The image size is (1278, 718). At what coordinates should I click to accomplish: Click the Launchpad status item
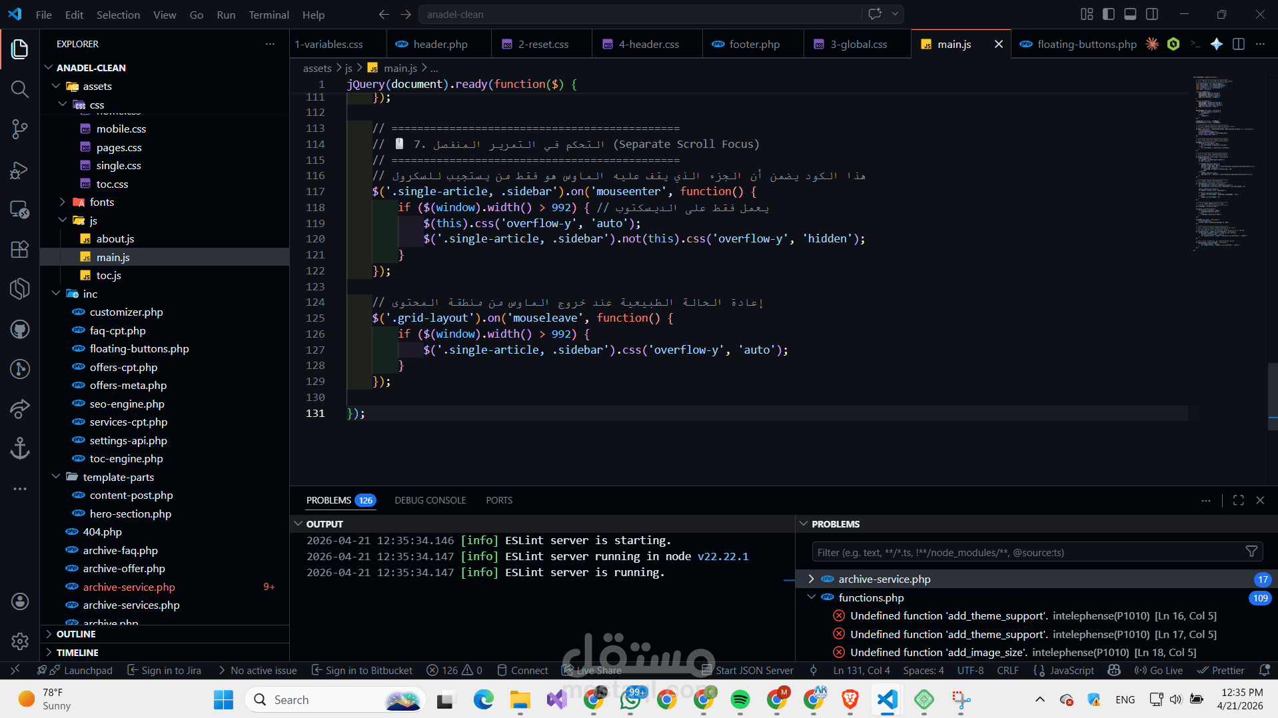[81, 670]
